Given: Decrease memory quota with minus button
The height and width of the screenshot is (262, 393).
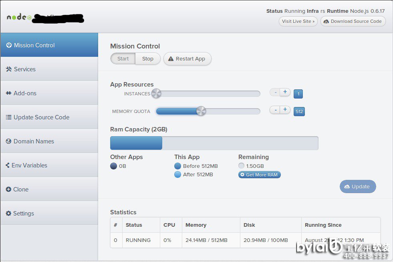Looking at the screenshot, I should click(275, 110).
